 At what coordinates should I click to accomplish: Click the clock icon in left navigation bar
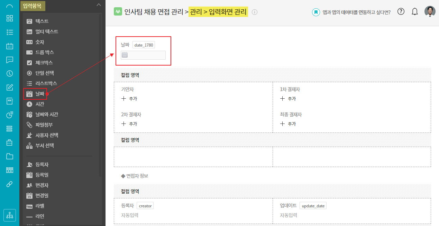click(x=10, y=73)
